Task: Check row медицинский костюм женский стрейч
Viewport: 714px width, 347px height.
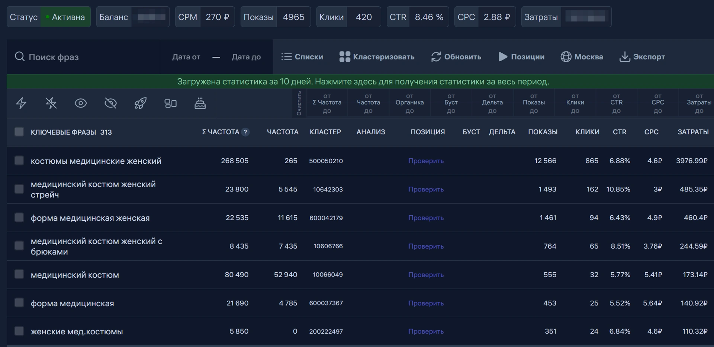Action: 19,189
